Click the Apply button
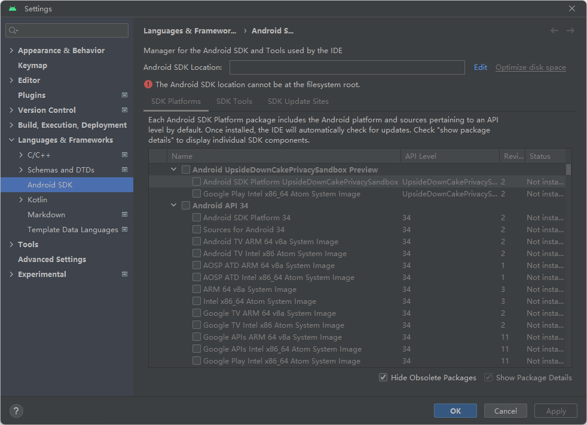 [x=556, y=411]
